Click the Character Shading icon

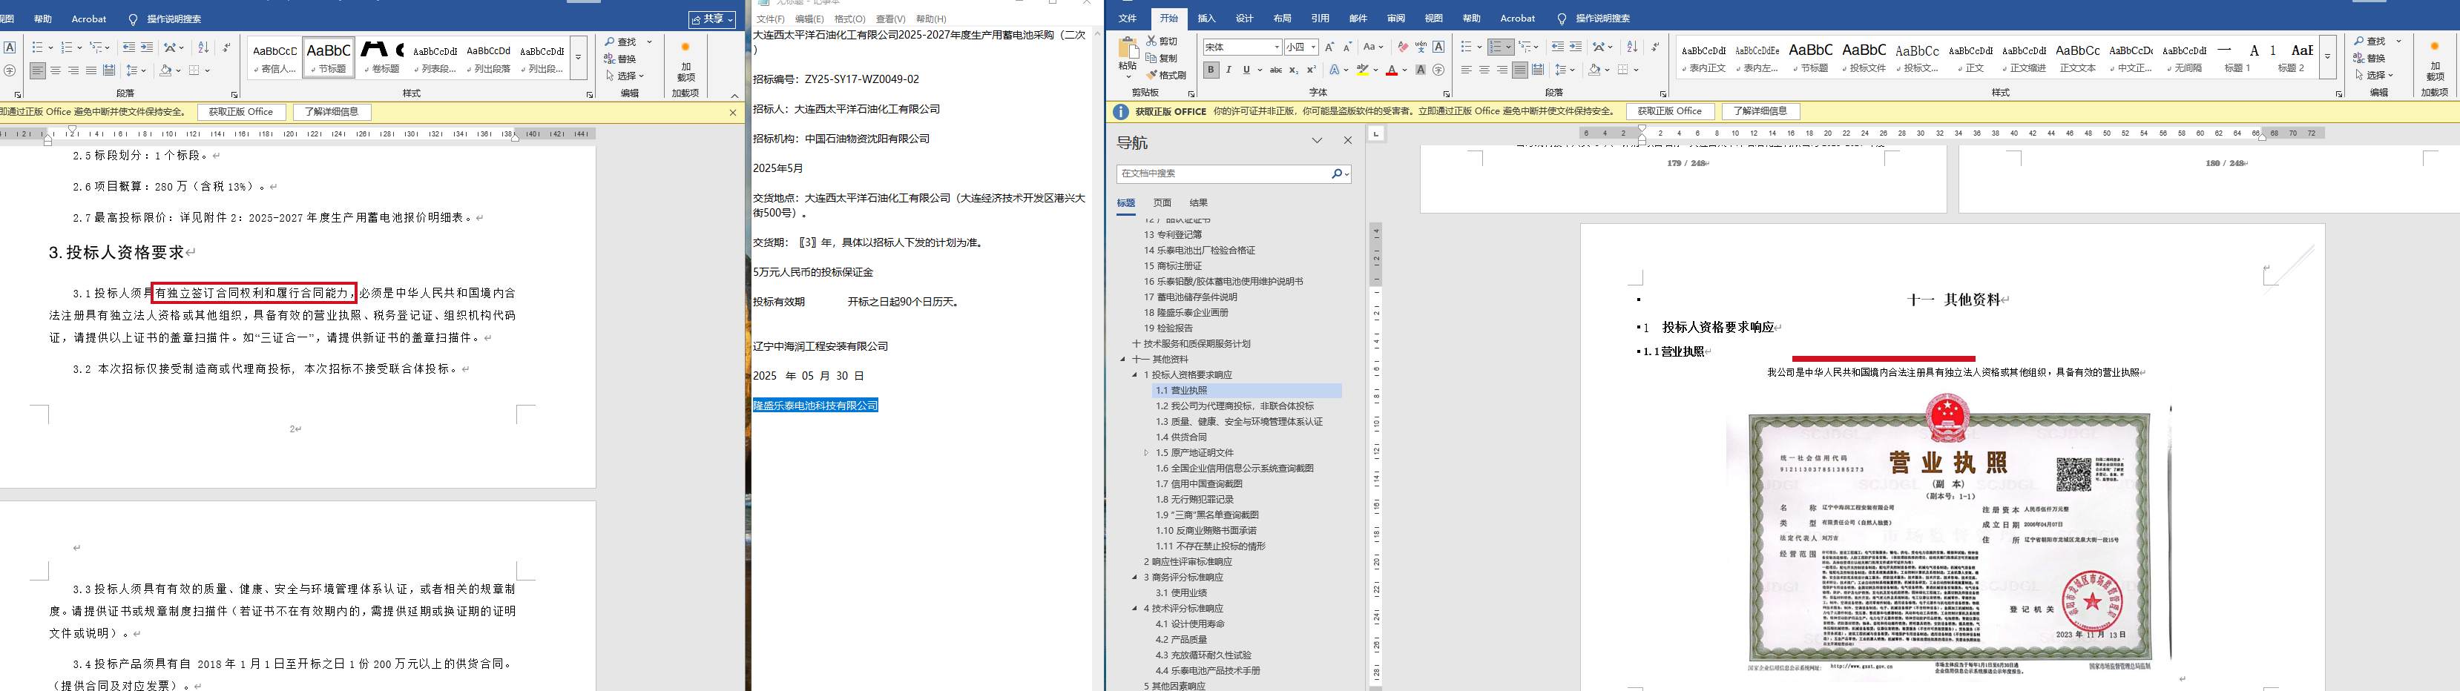pos(1421,70)
